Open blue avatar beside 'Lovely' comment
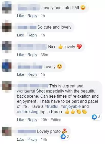 pos(7,66)
